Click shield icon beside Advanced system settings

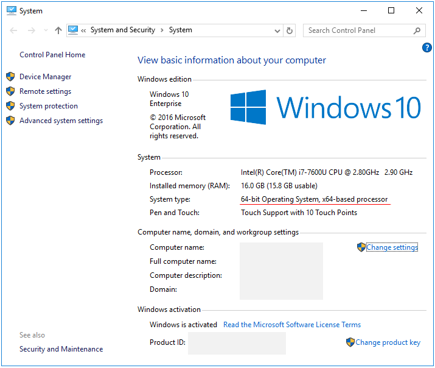pyautogui.click(x=10, y=121)
